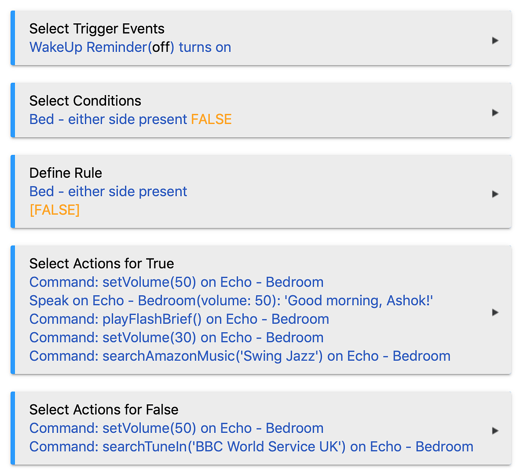Viewport: 520px width, 476px height.
Task: Open the WakeUp Reminder turns on trigger
Action: click(130, 47)
